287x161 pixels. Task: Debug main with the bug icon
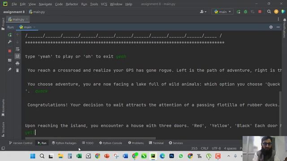(245, 12)
